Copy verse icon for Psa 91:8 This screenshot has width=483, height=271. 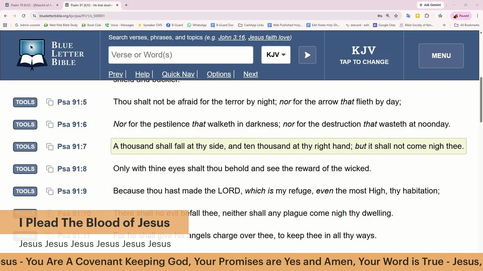tap(49, 169)
